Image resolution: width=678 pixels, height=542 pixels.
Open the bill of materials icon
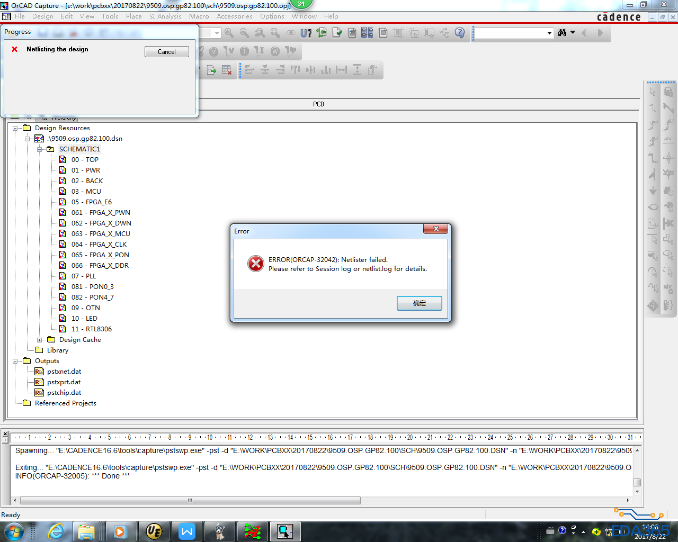click(383, 33)
